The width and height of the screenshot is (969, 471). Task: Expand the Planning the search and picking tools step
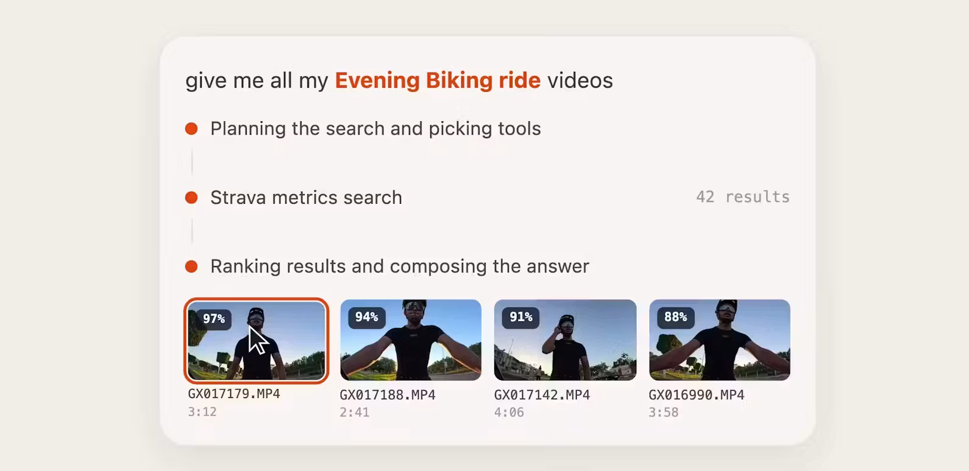click(x=375, y=129)
